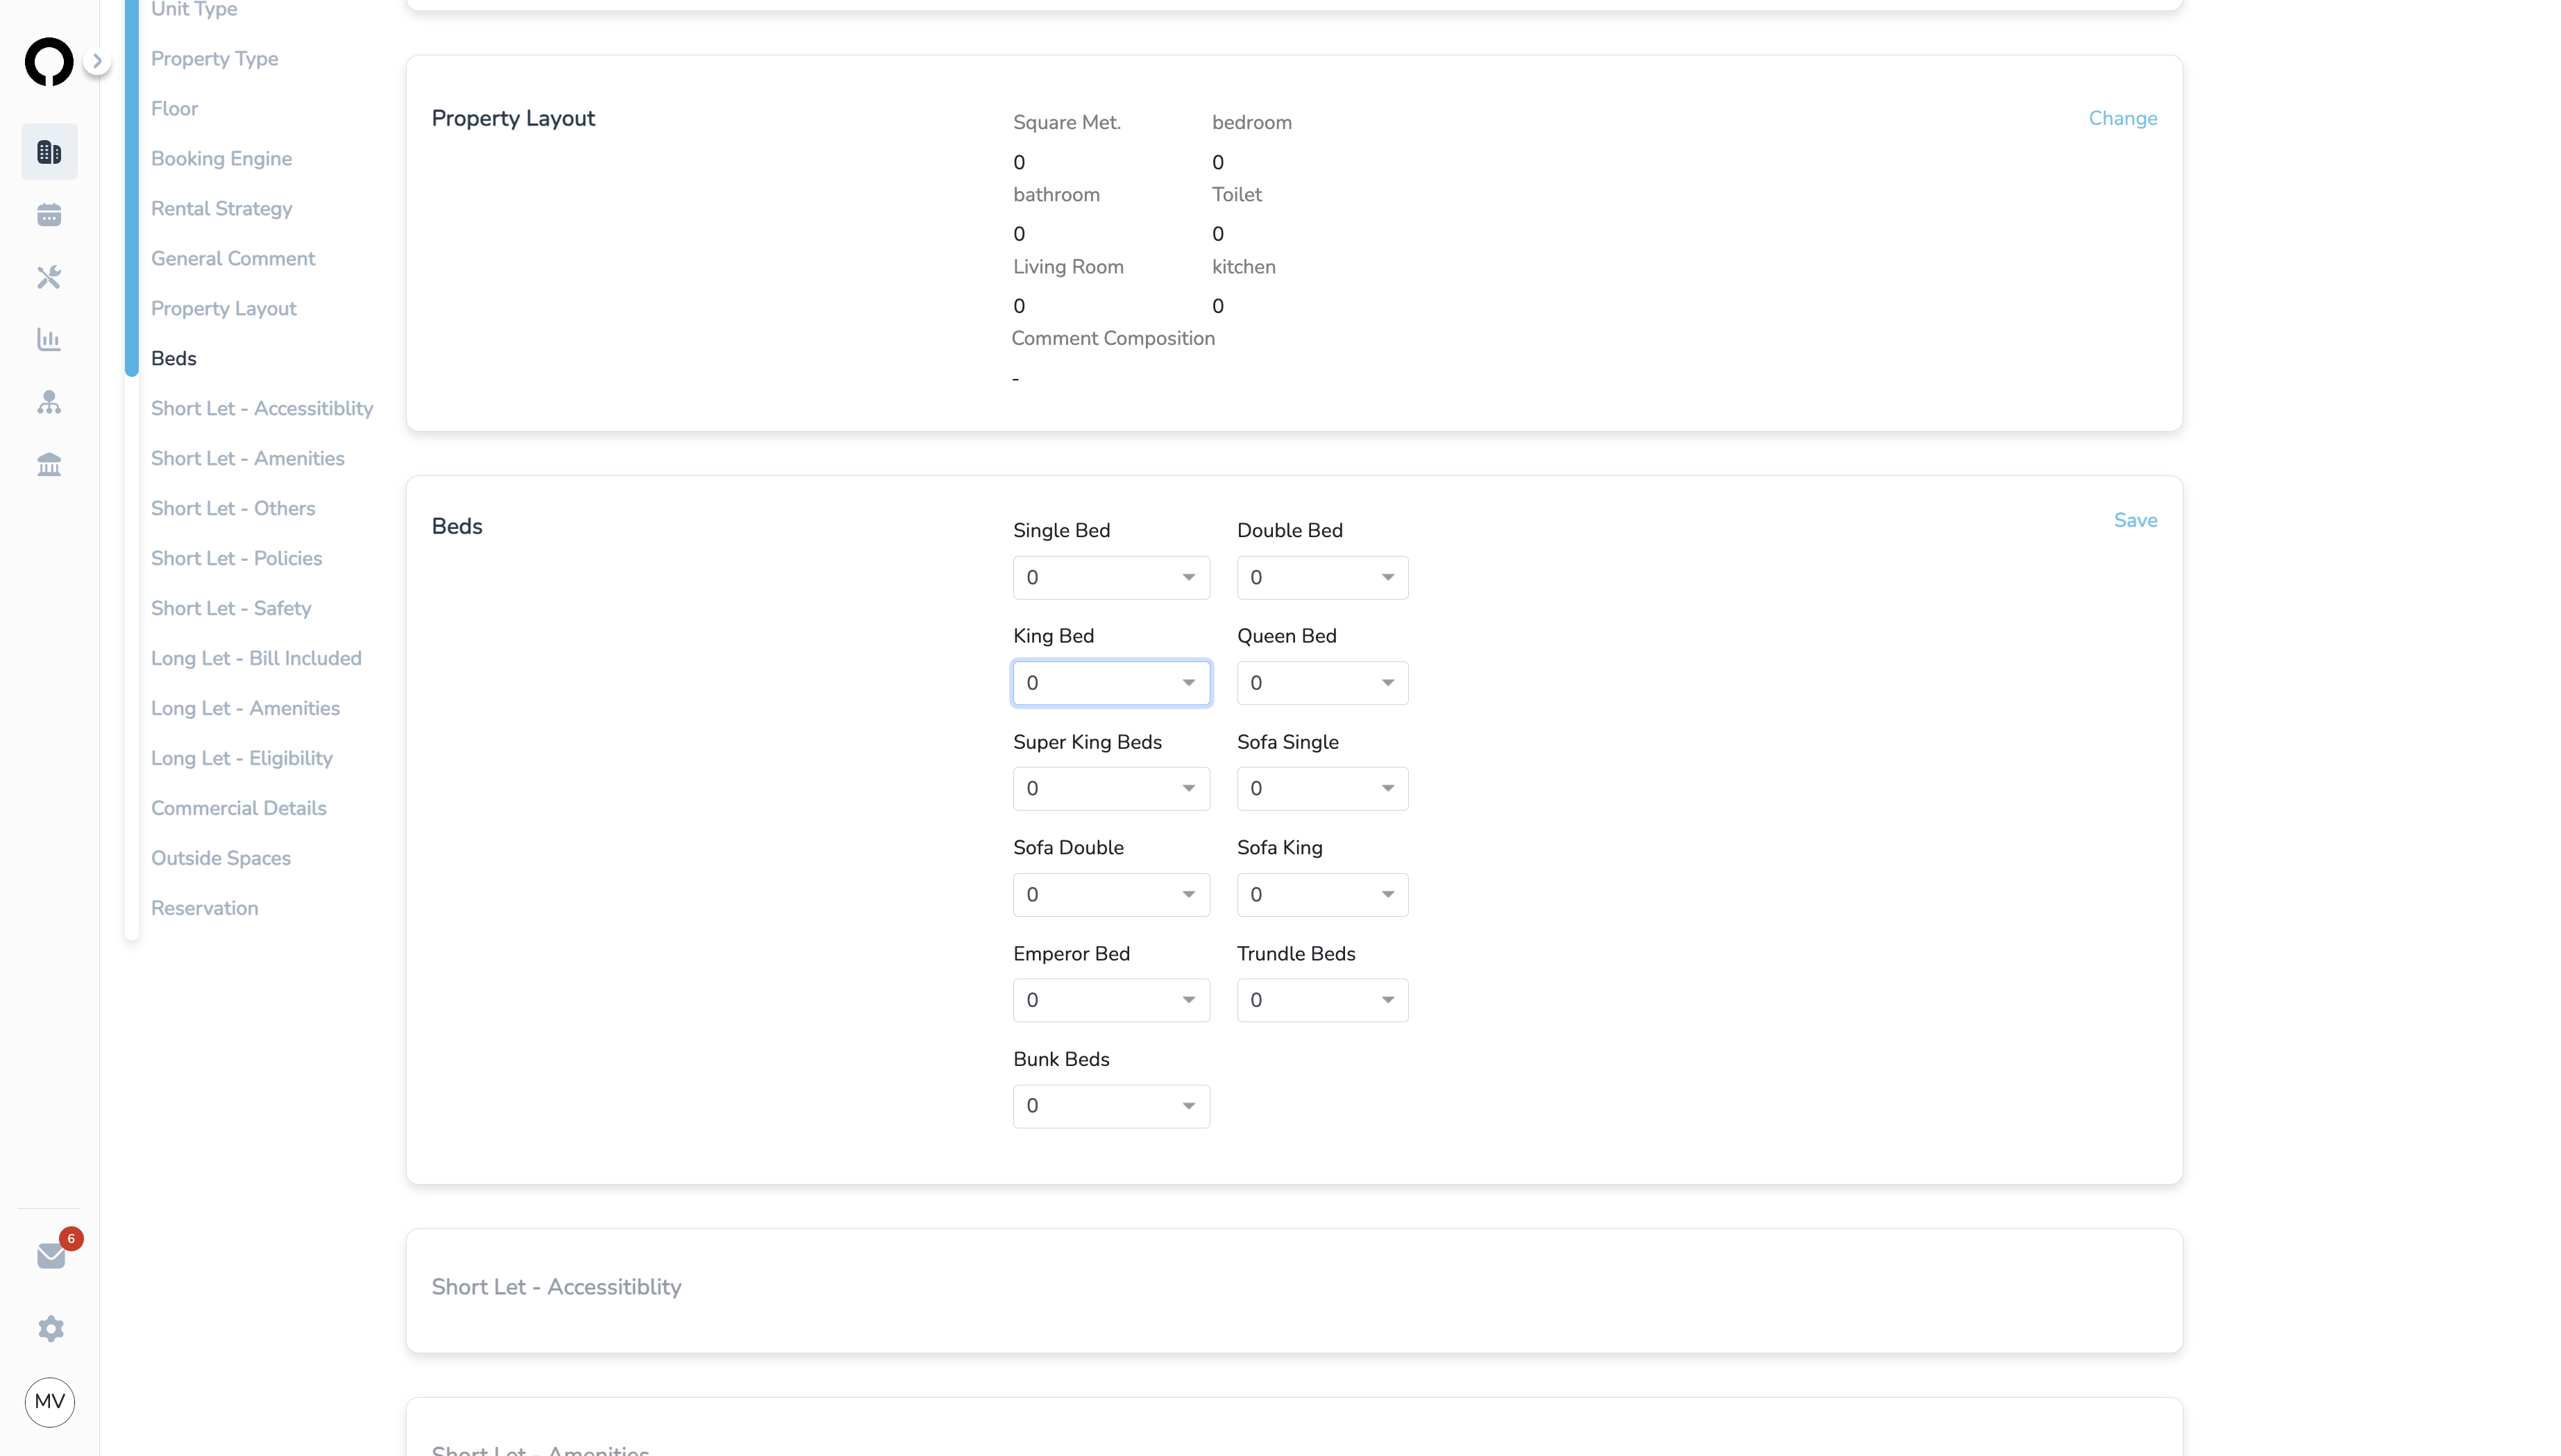
Task: Open the settings gear icon
Action: 51,1328
